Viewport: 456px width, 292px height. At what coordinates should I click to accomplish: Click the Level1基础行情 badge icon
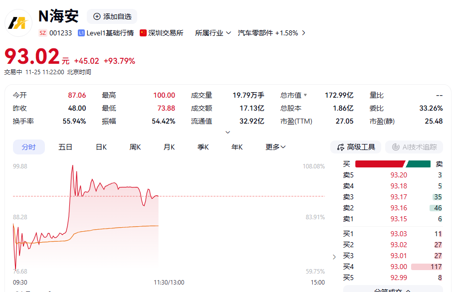pyautogui.click(x=81, y=32)
